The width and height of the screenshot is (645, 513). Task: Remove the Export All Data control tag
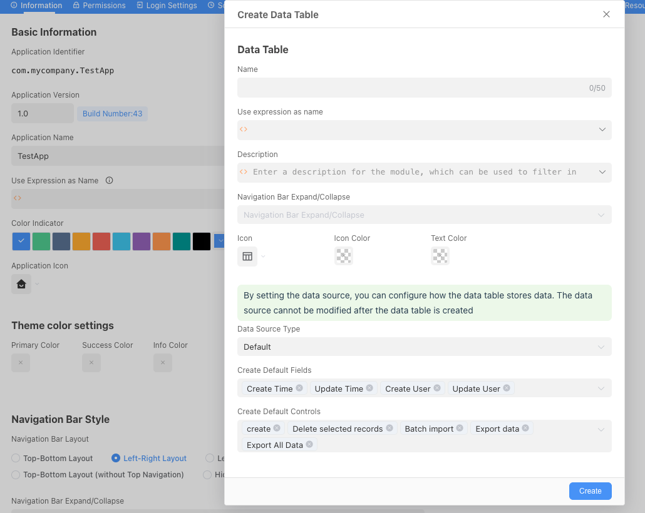(309, 444)
